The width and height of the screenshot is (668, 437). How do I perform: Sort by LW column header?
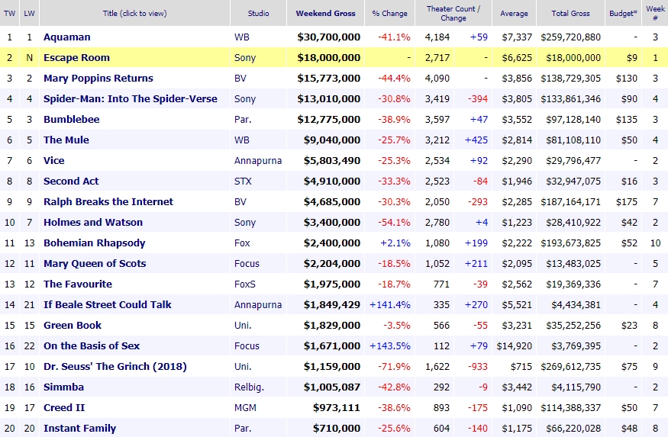[30, 13]
